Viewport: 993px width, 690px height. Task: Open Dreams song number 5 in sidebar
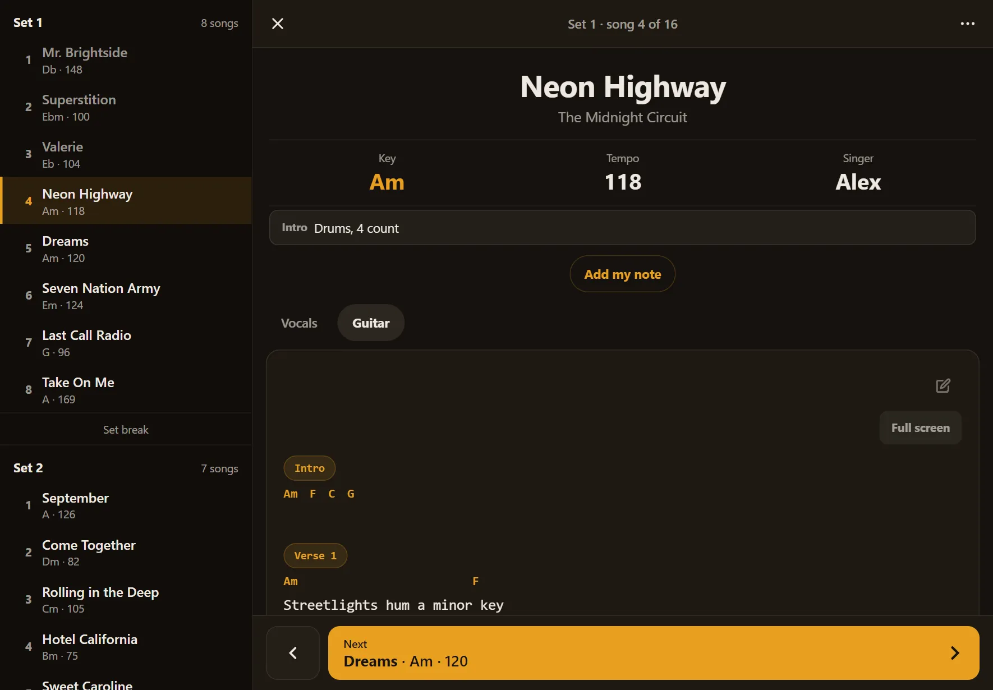(126, 249)
